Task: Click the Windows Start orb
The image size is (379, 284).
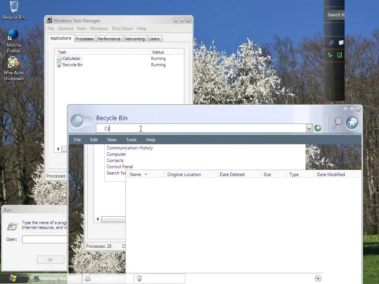Action: pos(13,278)
